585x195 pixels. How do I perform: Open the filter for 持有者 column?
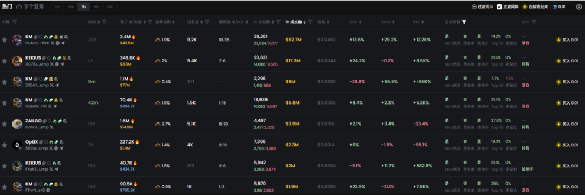(x=207, y=22)
